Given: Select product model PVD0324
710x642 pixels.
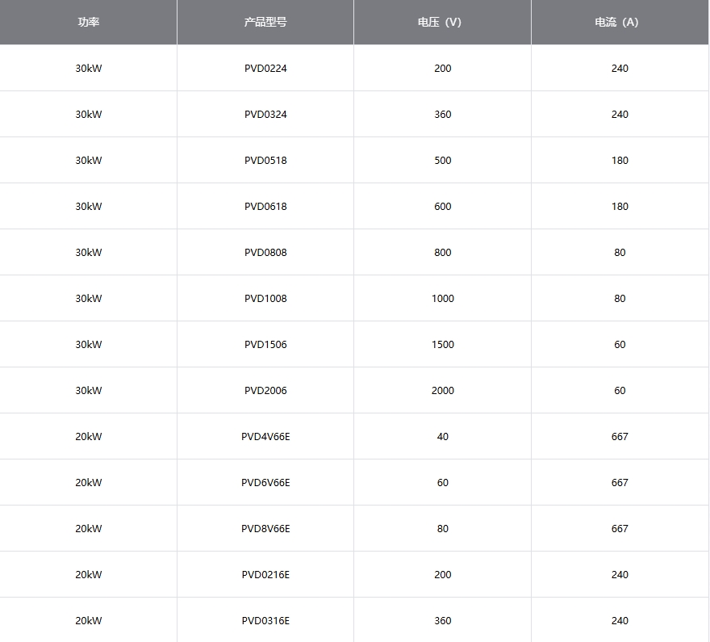Looking at the screenshot, I should coord(265,115).
